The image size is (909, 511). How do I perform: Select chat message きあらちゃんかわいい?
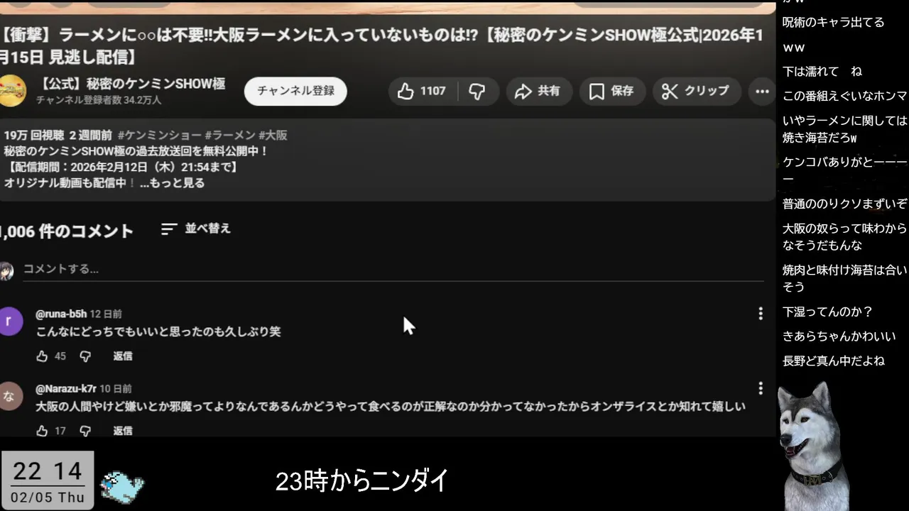[x=839, y=336]
